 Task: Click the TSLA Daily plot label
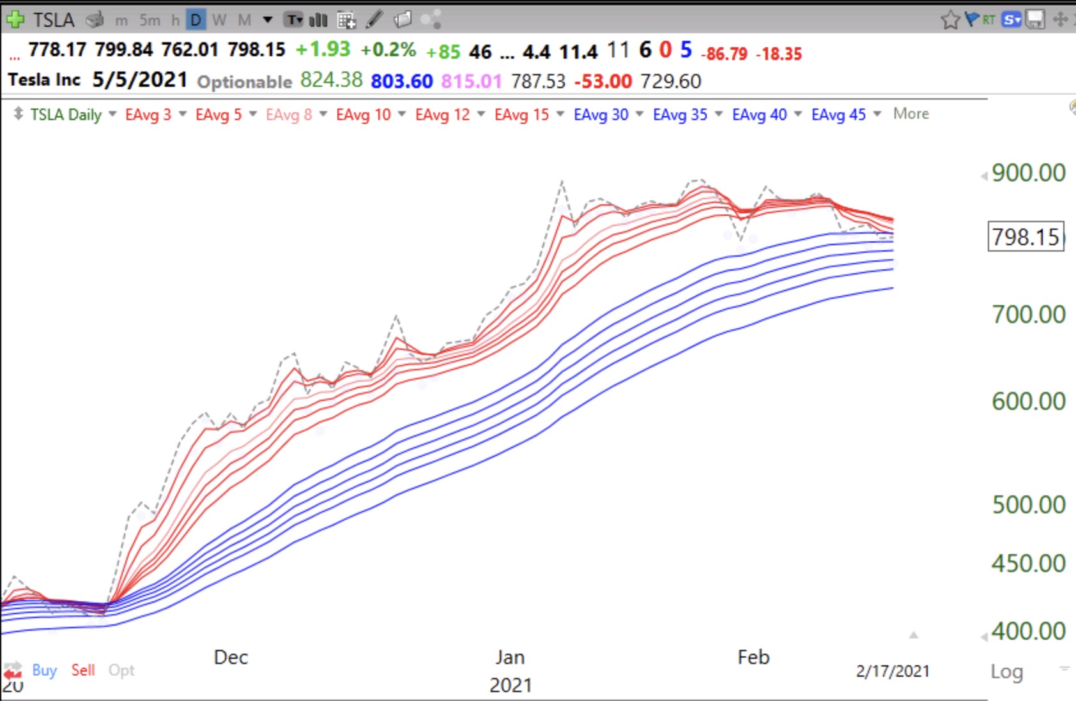click(66, 114)
